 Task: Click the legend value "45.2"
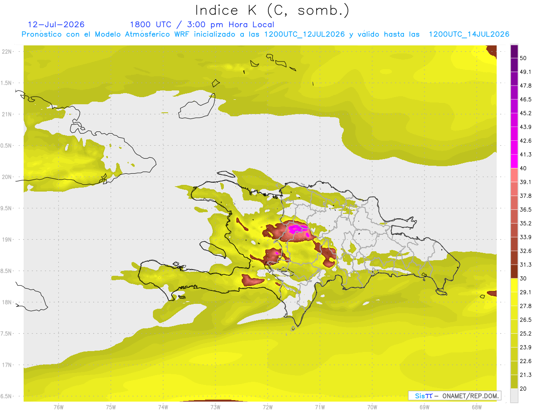[526, 113]
